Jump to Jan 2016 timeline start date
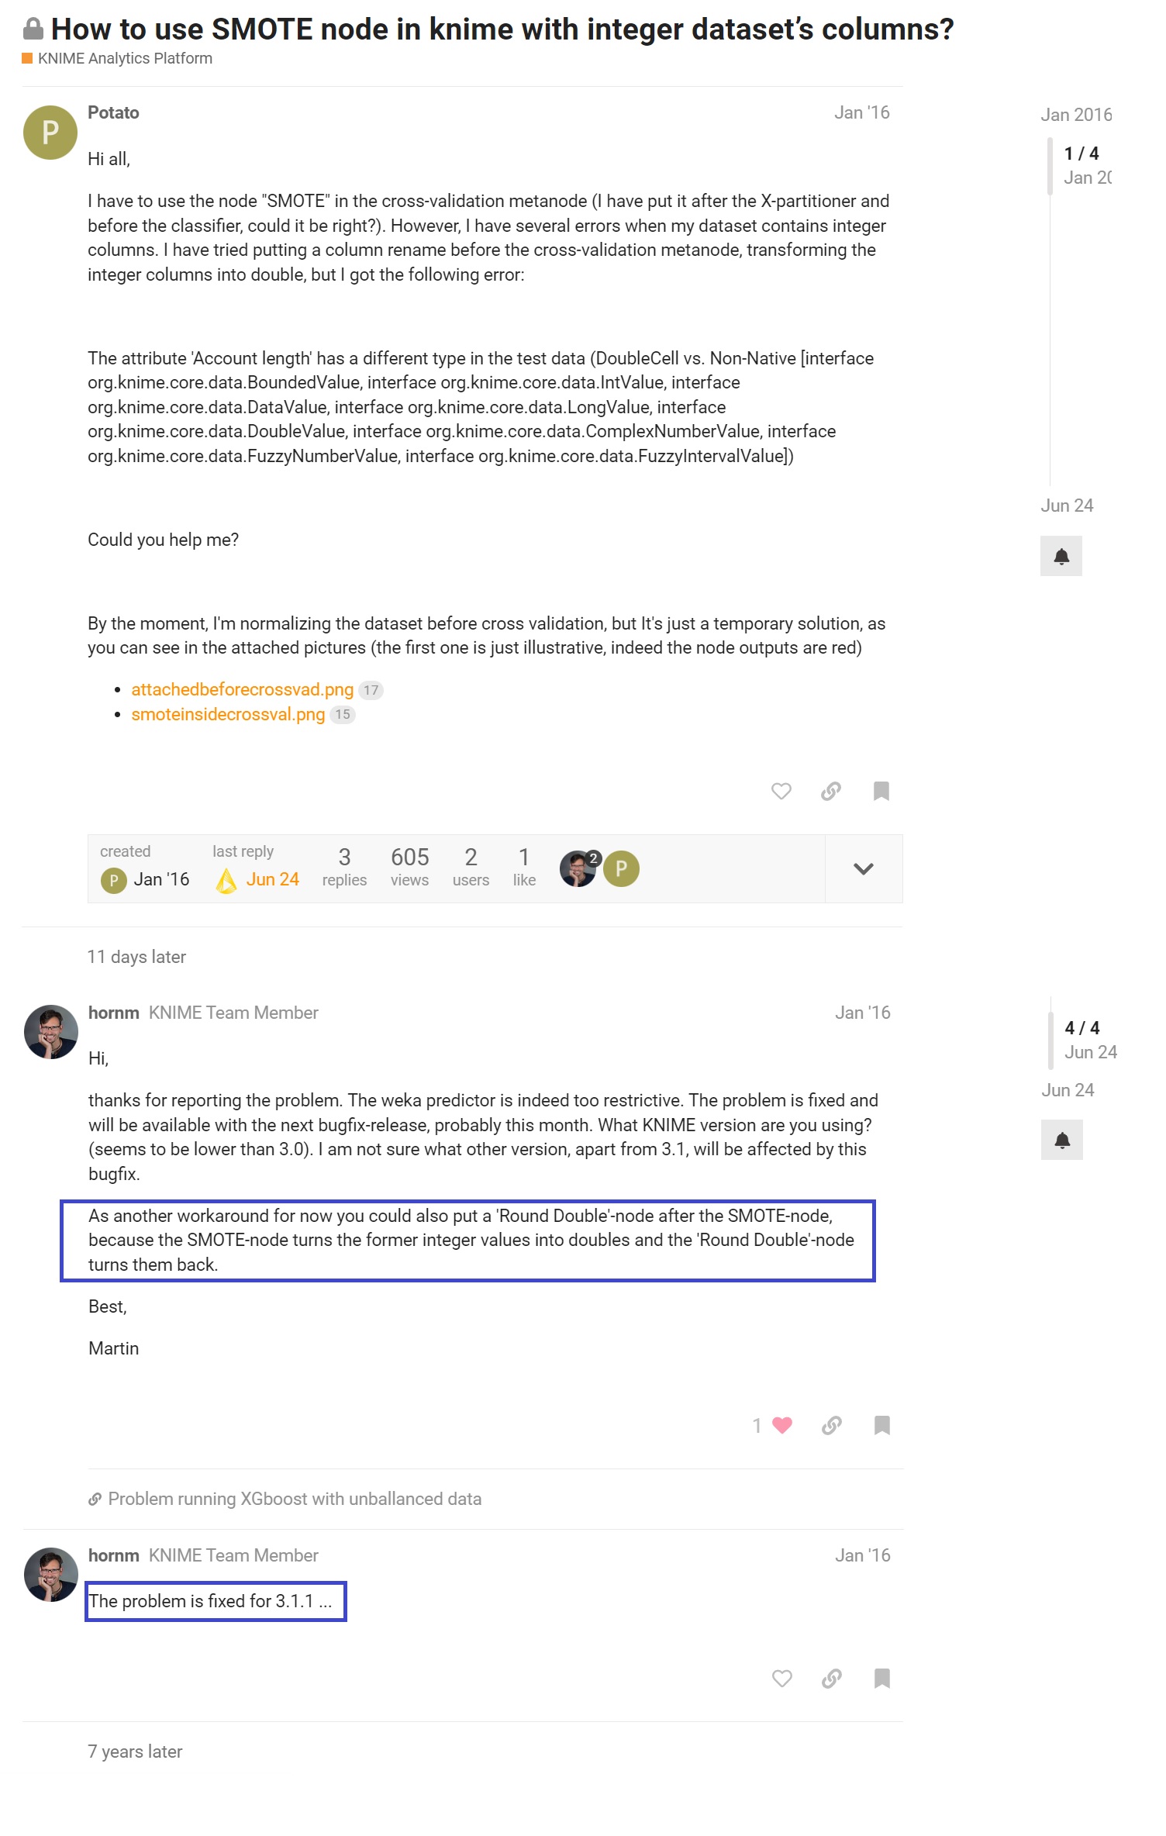This screenshot has width=1166, height=1836. click(1076, 115)
